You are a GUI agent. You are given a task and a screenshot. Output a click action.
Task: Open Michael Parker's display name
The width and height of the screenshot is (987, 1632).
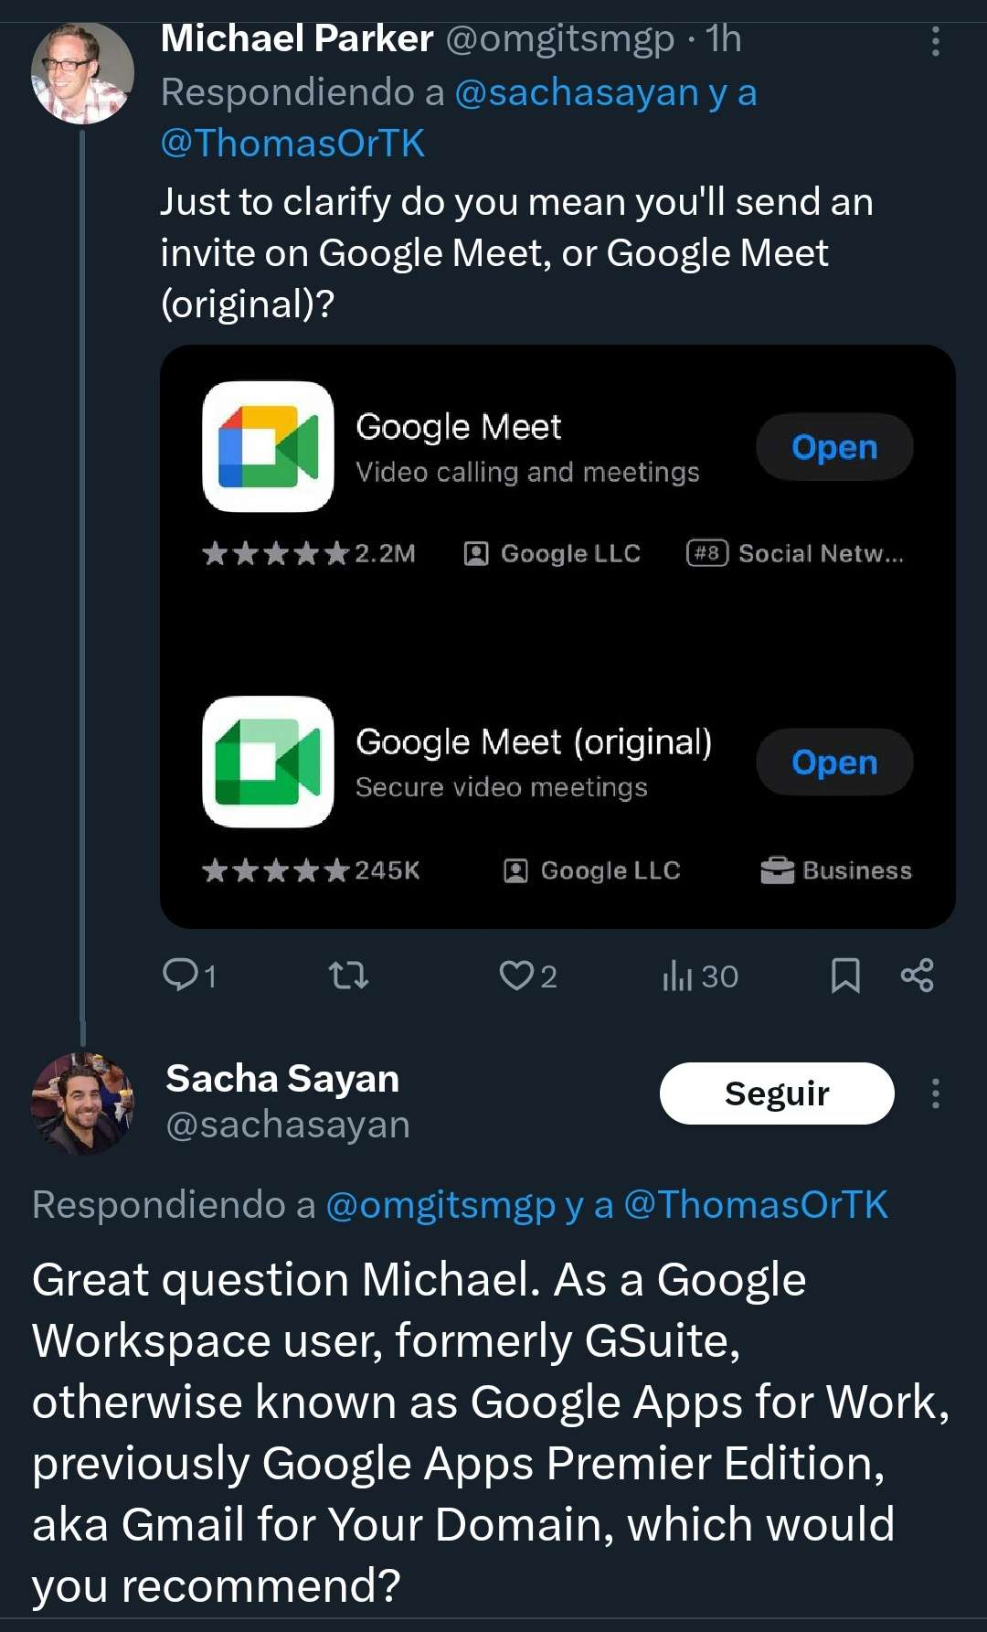(x=297, y=39)
